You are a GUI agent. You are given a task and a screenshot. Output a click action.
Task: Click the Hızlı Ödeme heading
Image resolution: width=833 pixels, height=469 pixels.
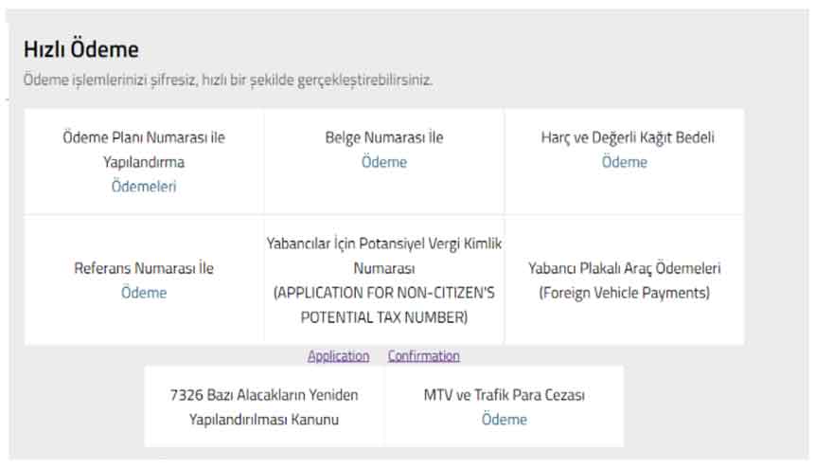81,49
